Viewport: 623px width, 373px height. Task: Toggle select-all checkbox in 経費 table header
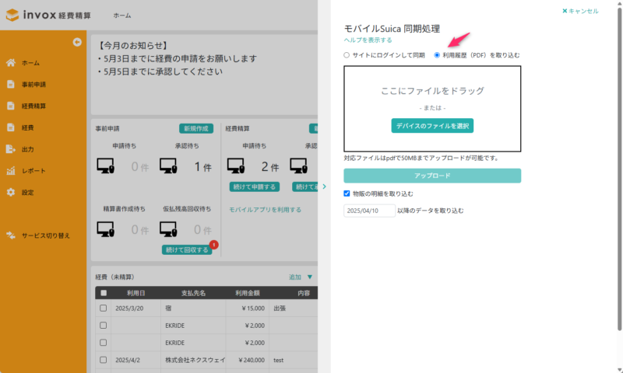click(104, 293)
